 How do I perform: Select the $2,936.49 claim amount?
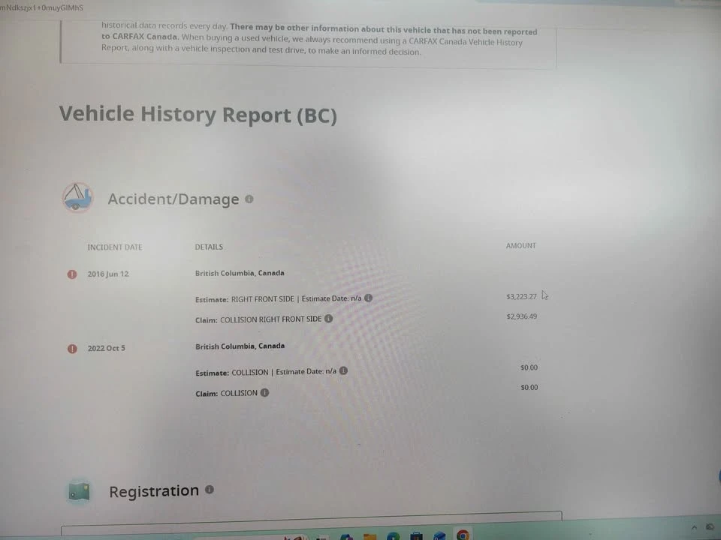tap(522, 316)
